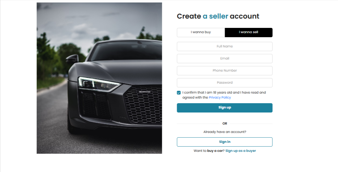Focus the Full Name input field
Viewport: 338px width, 172px height.
[x=225, y=46]
